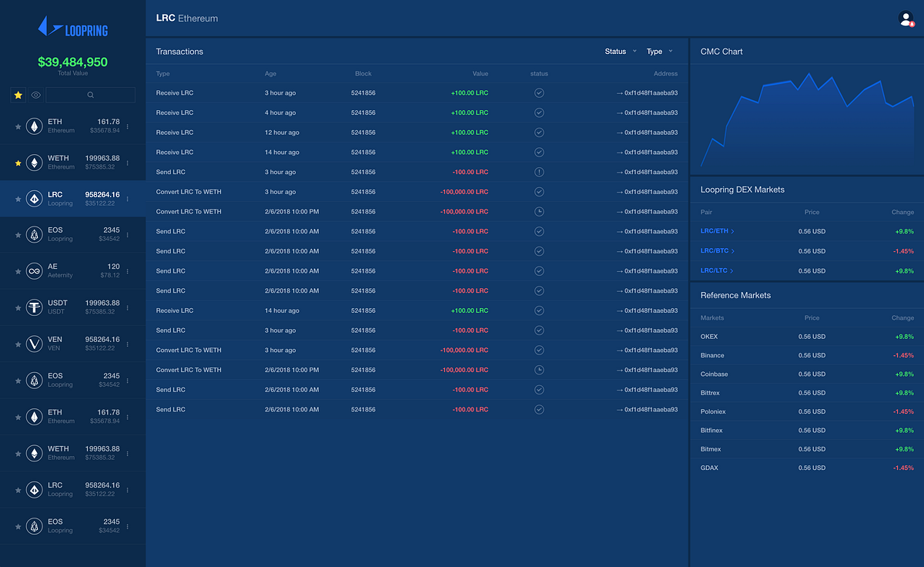Click the warning status icon on Send LRC row
Screen dimensions: 924x567
coord(539,172)
